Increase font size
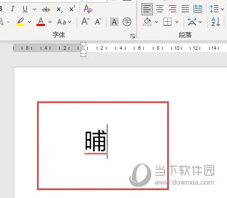The image size is (227, 198). tap(85, 22)
